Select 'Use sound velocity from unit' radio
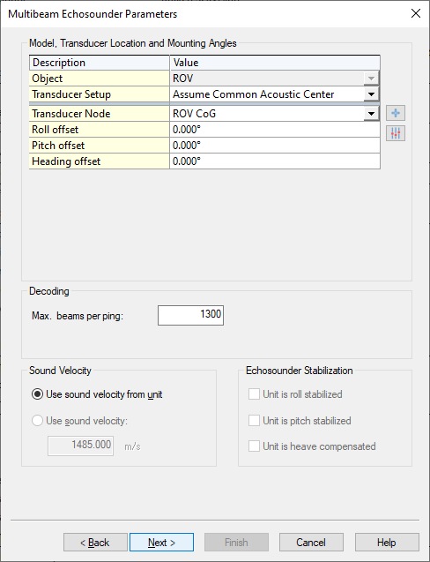The width and height of the screenshot is (430, 562). pos(37,394)
